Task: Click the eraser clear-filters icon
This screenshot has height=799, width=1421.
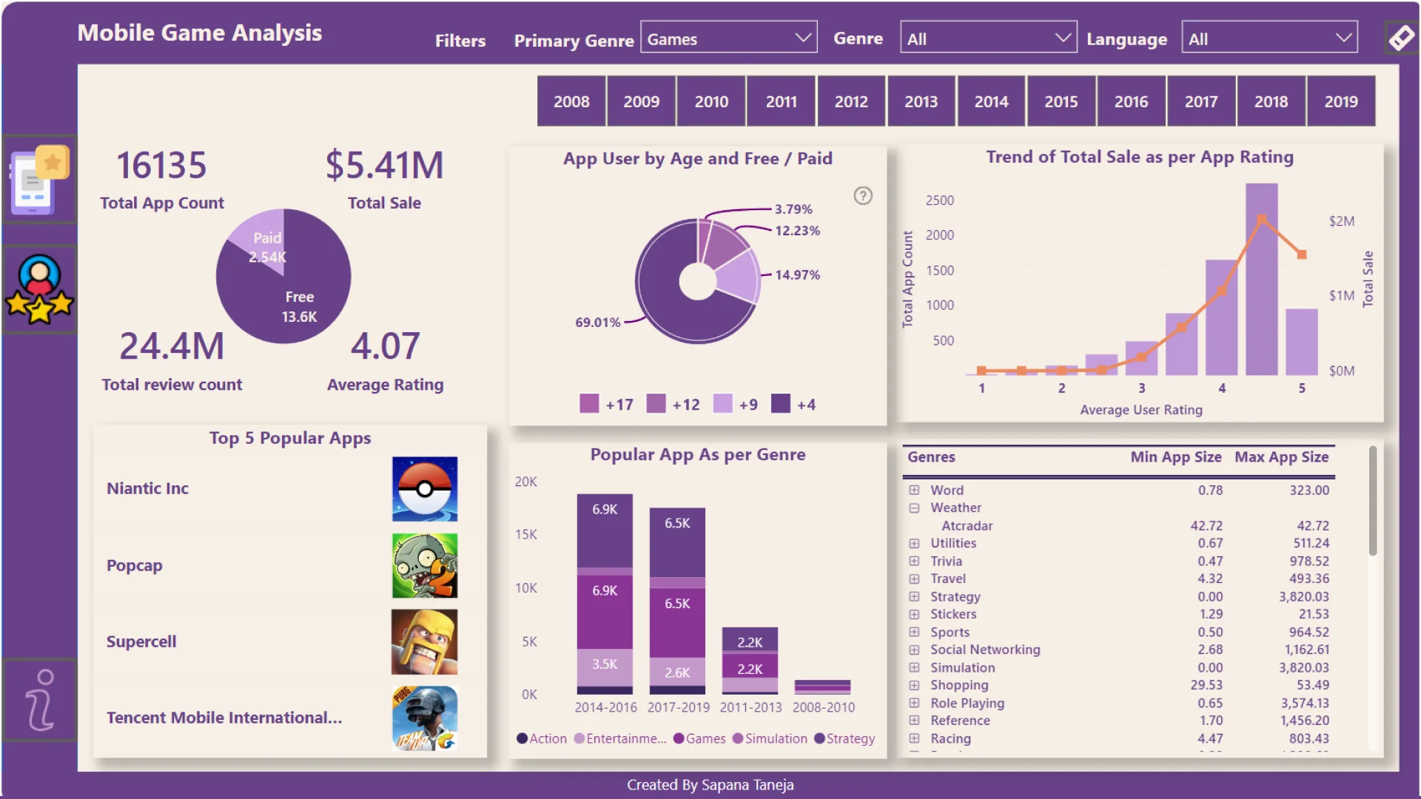Action: pos(1401,38)
